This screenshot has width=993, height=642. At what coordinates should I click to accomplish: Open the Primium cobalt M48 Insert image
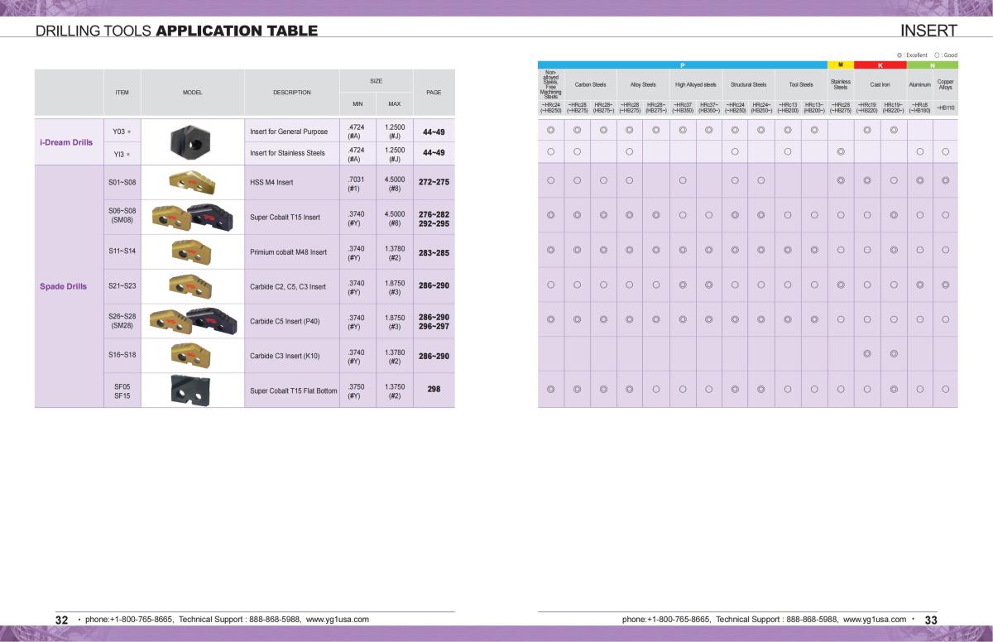click(x=191, y=252)
